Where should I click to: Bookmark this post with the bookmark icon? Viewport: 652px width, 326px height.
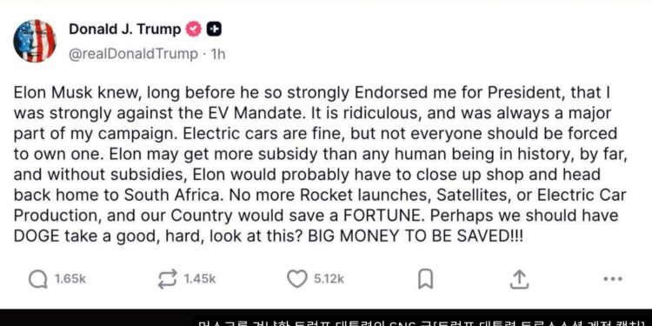pyautogui.click(x=425, y=279)
